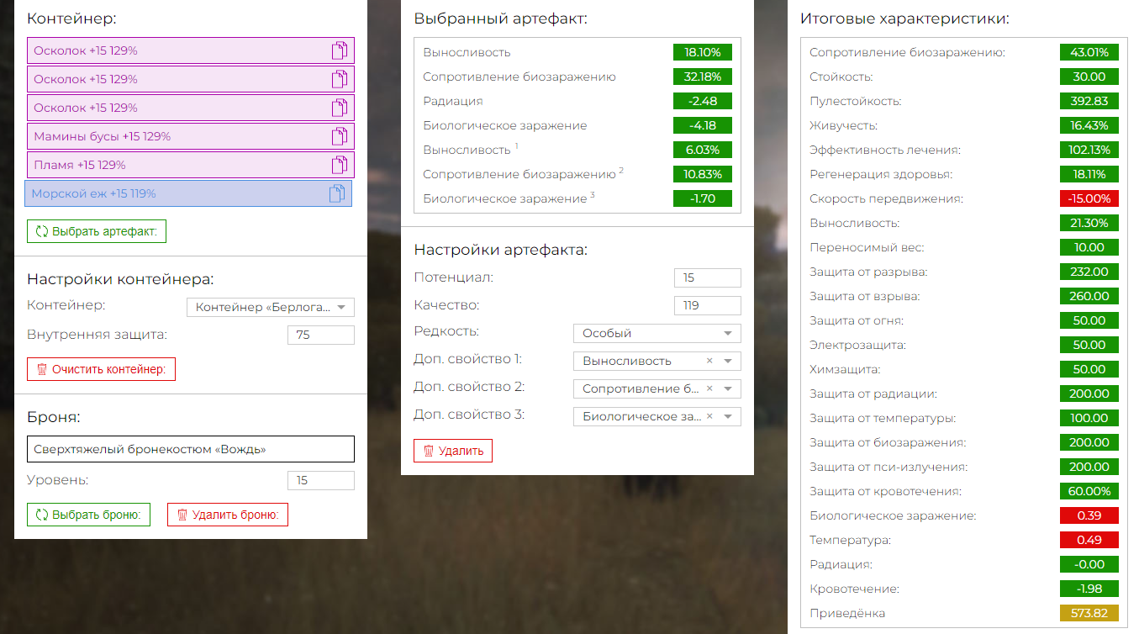
Task: Clear Доп. свойство 2 selection
Action: point(709,388)
